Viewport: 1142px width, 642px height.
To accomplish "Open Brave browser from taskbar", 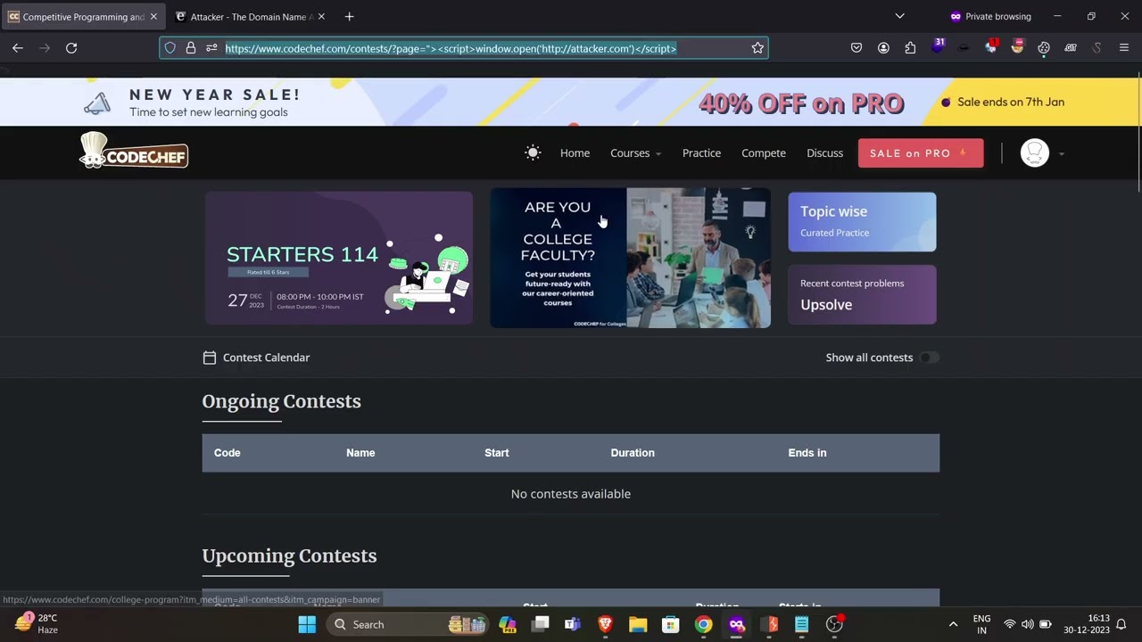I will (605, 624).
